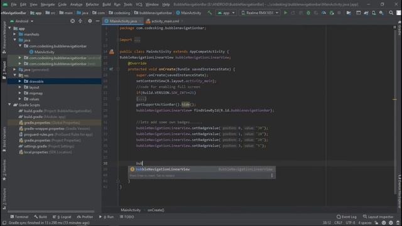Viewport: 402px width, 226px height.
Task: Click the Profile app icon in toolbar
Action: coord(324,13)
